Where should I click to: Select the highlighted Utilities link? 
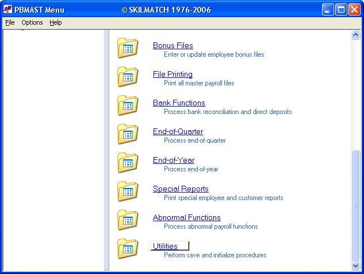pyautogui.click(x=170, y=246)
